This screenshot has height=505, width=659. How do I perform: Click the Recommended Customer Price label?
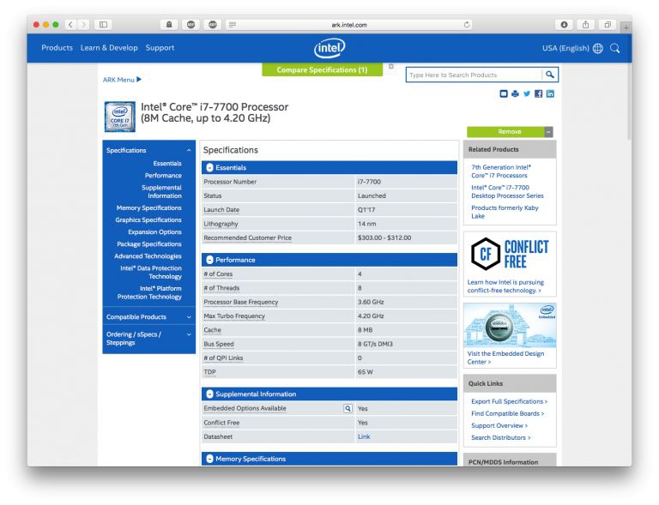(x=247, y=237)
